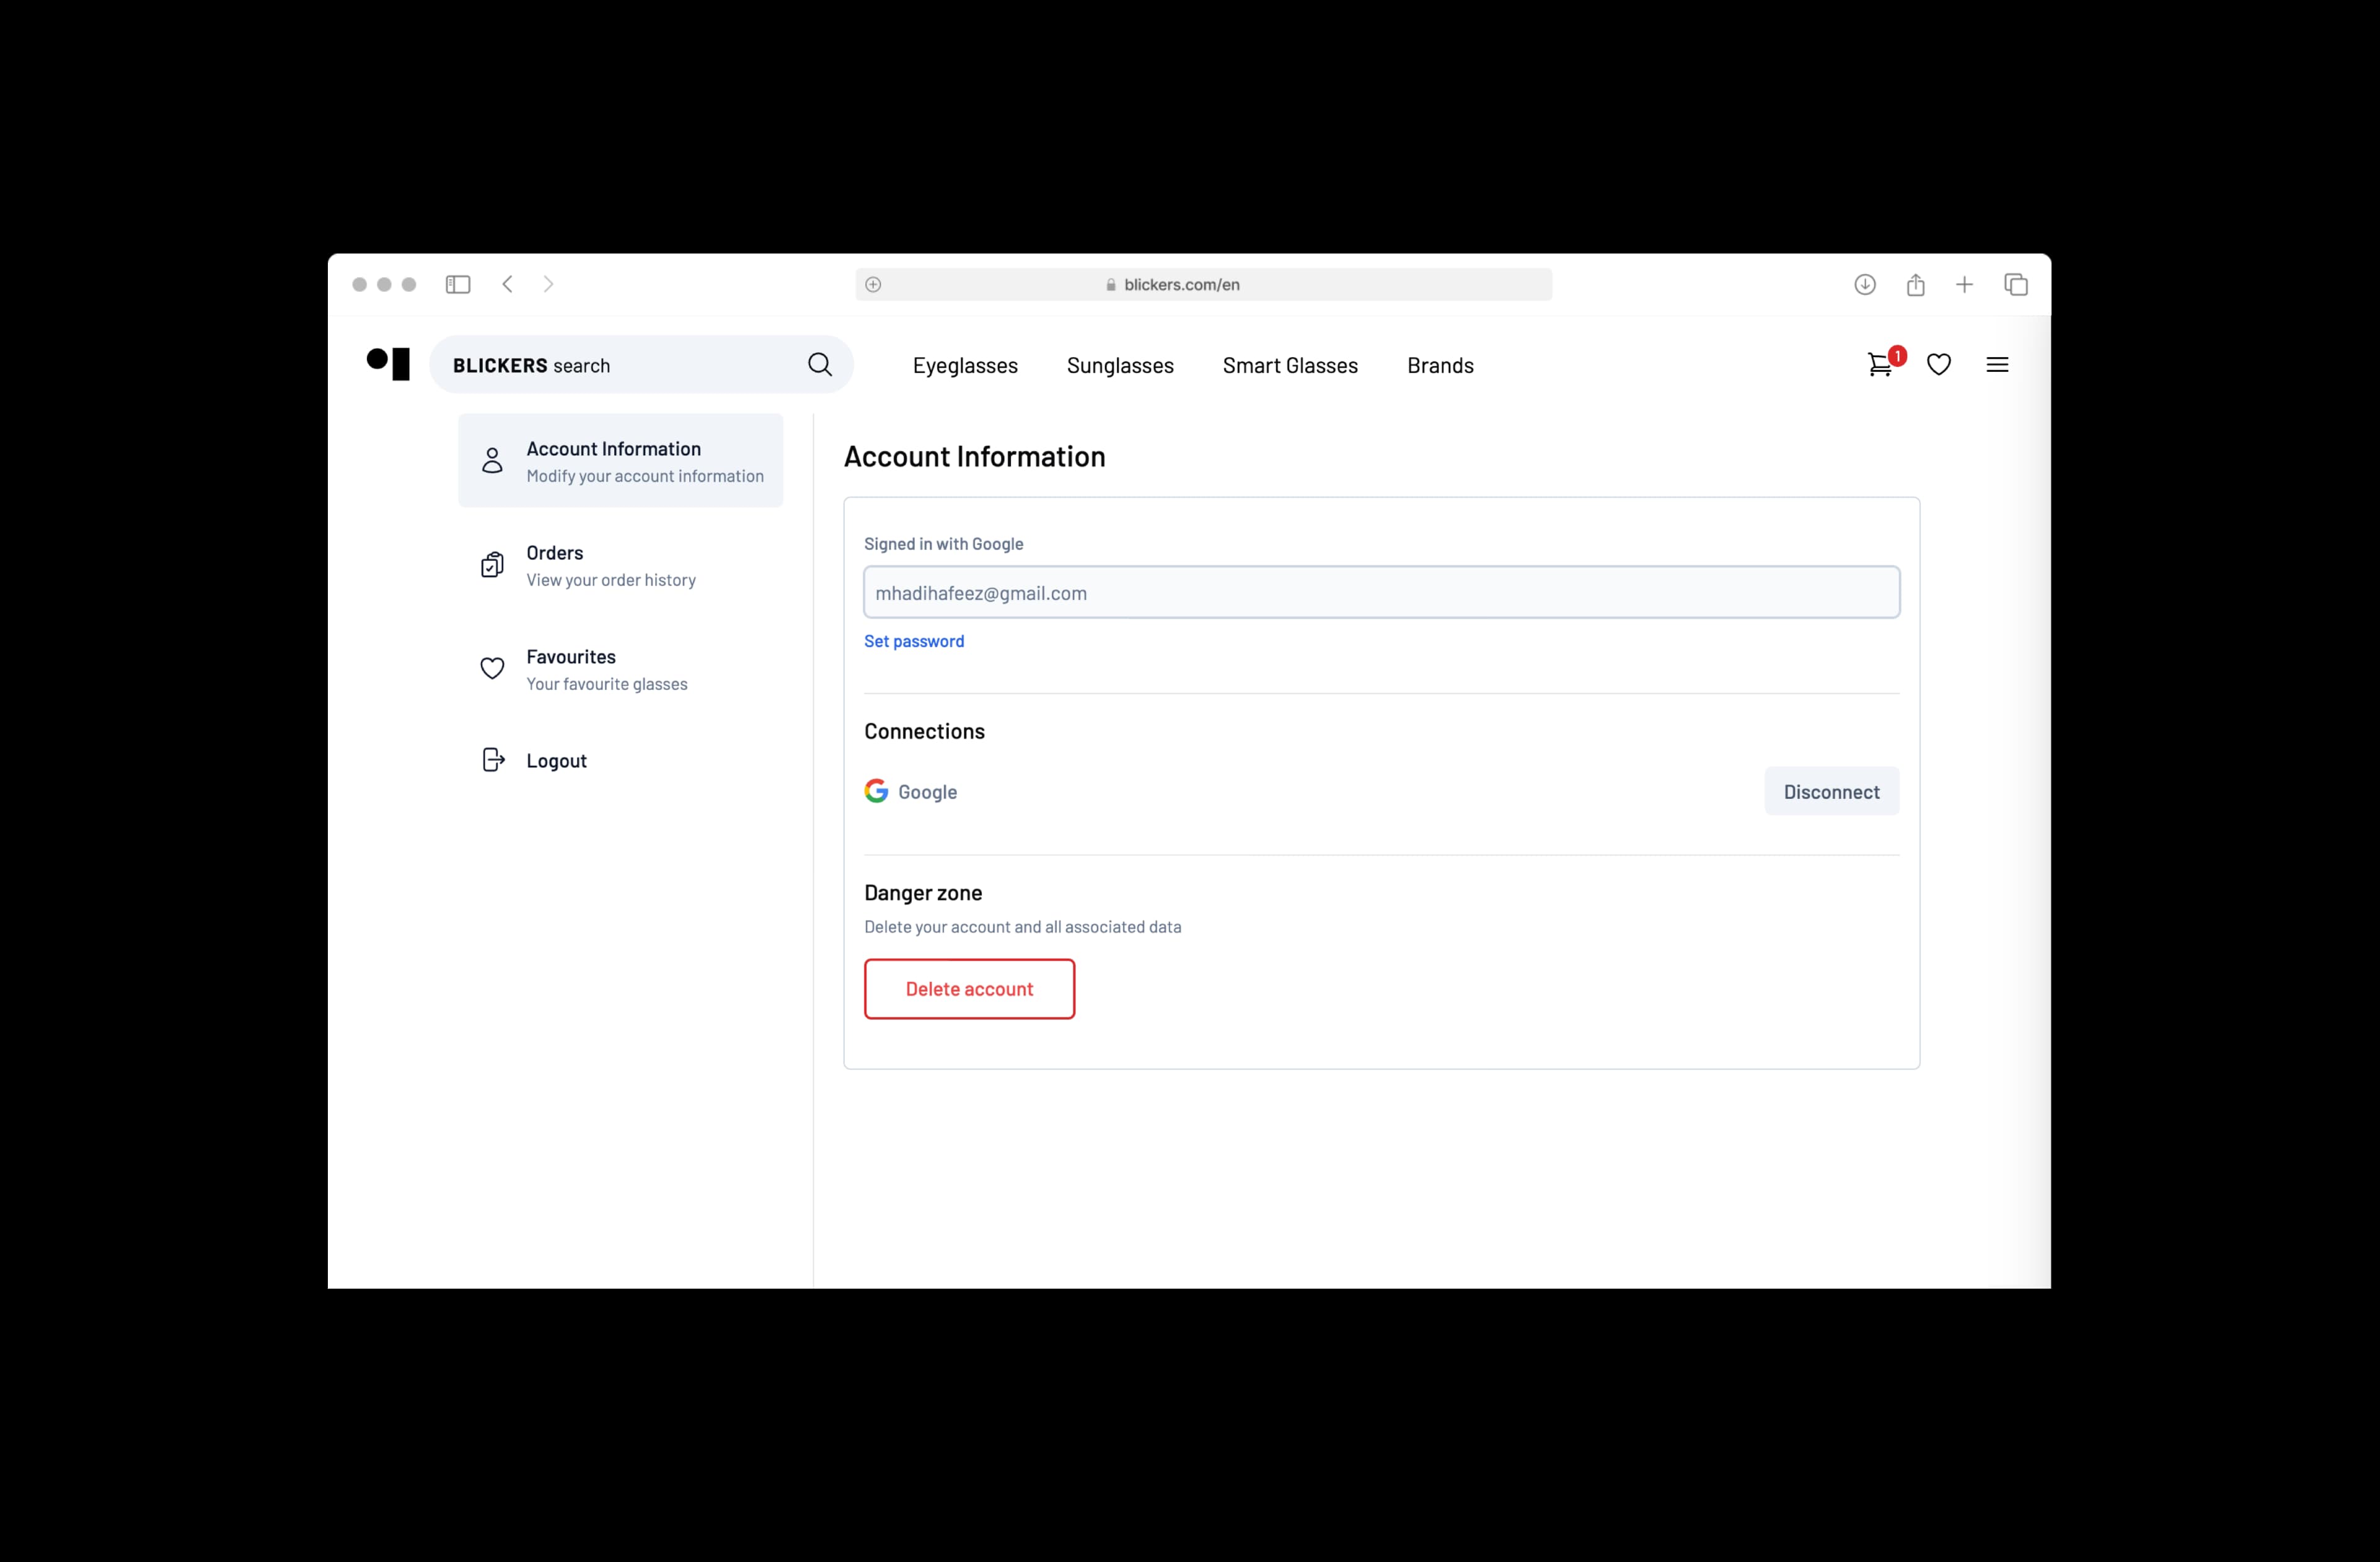
Task: Click the favourites heart icon in header
Action: click(x=1939, y=365)
